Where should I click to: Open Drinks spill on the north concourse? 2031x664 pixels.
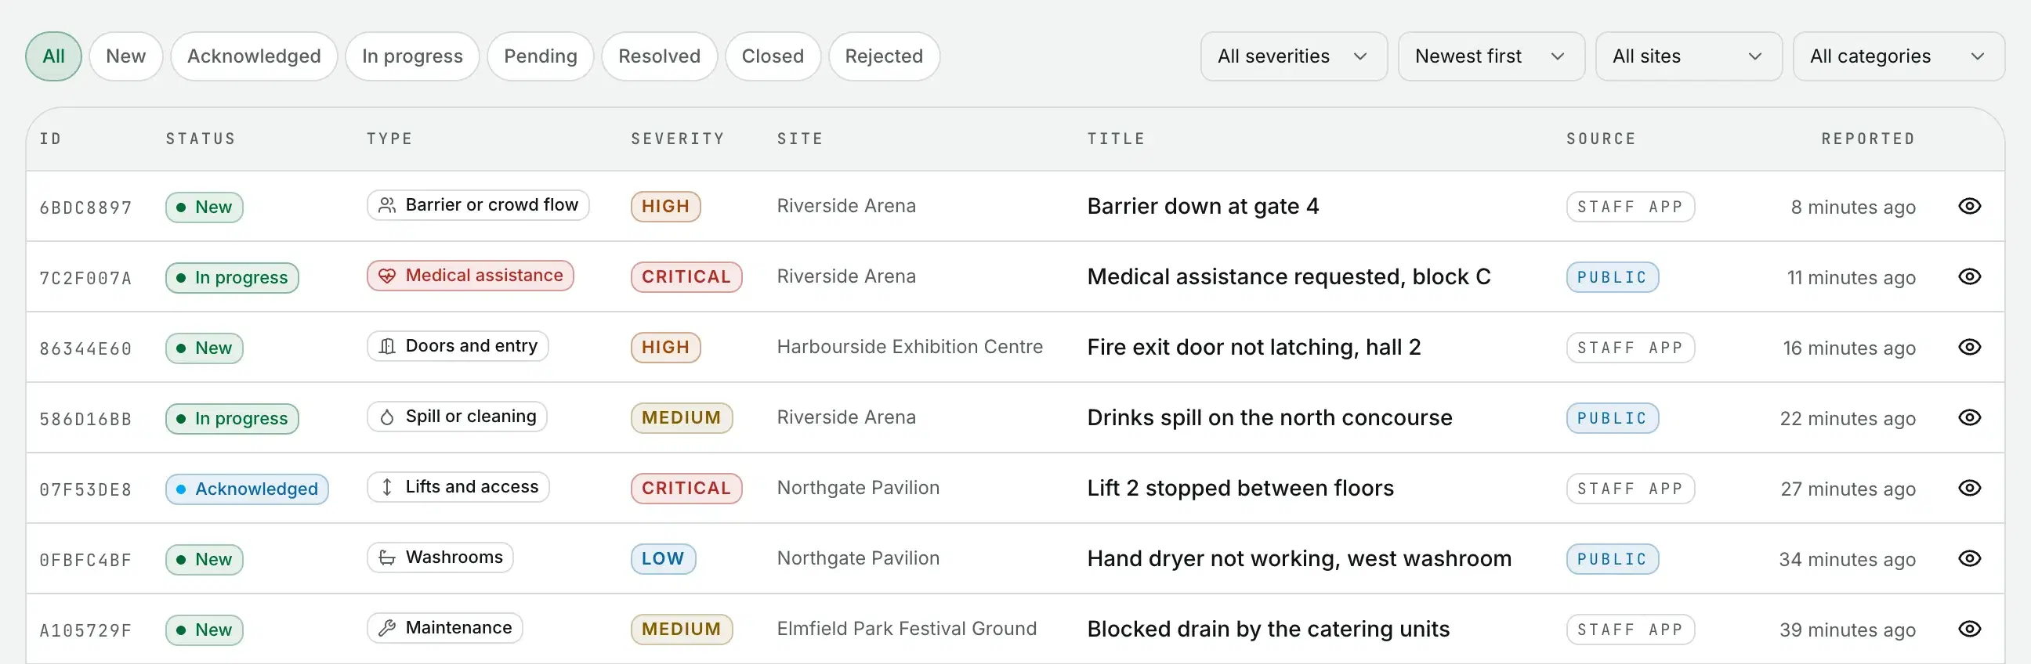[x=1269, y=417]
